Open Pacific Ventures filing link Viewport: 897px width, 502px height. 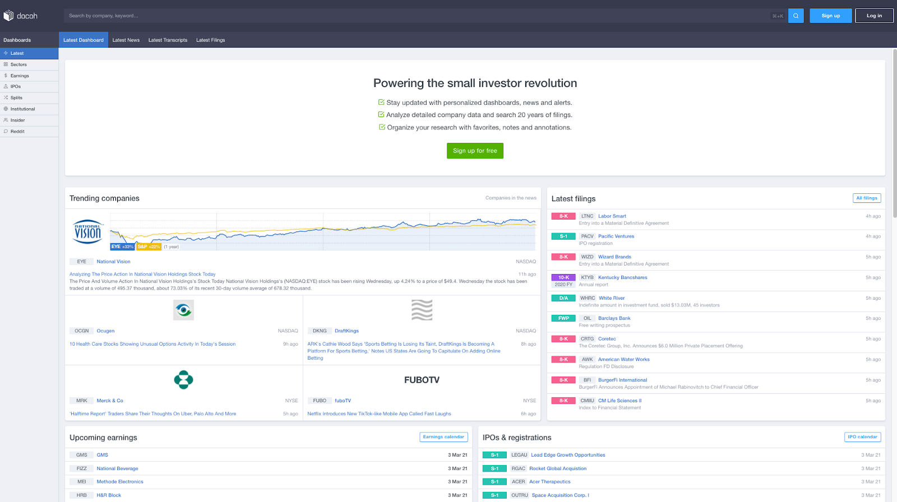(616, 236)
